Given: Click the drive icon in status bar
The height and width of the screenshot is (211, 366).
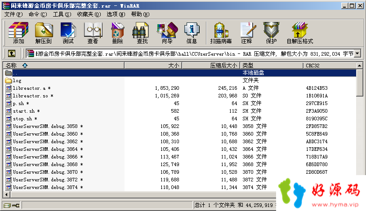Looking at the screenshot, I should (7, 206).
